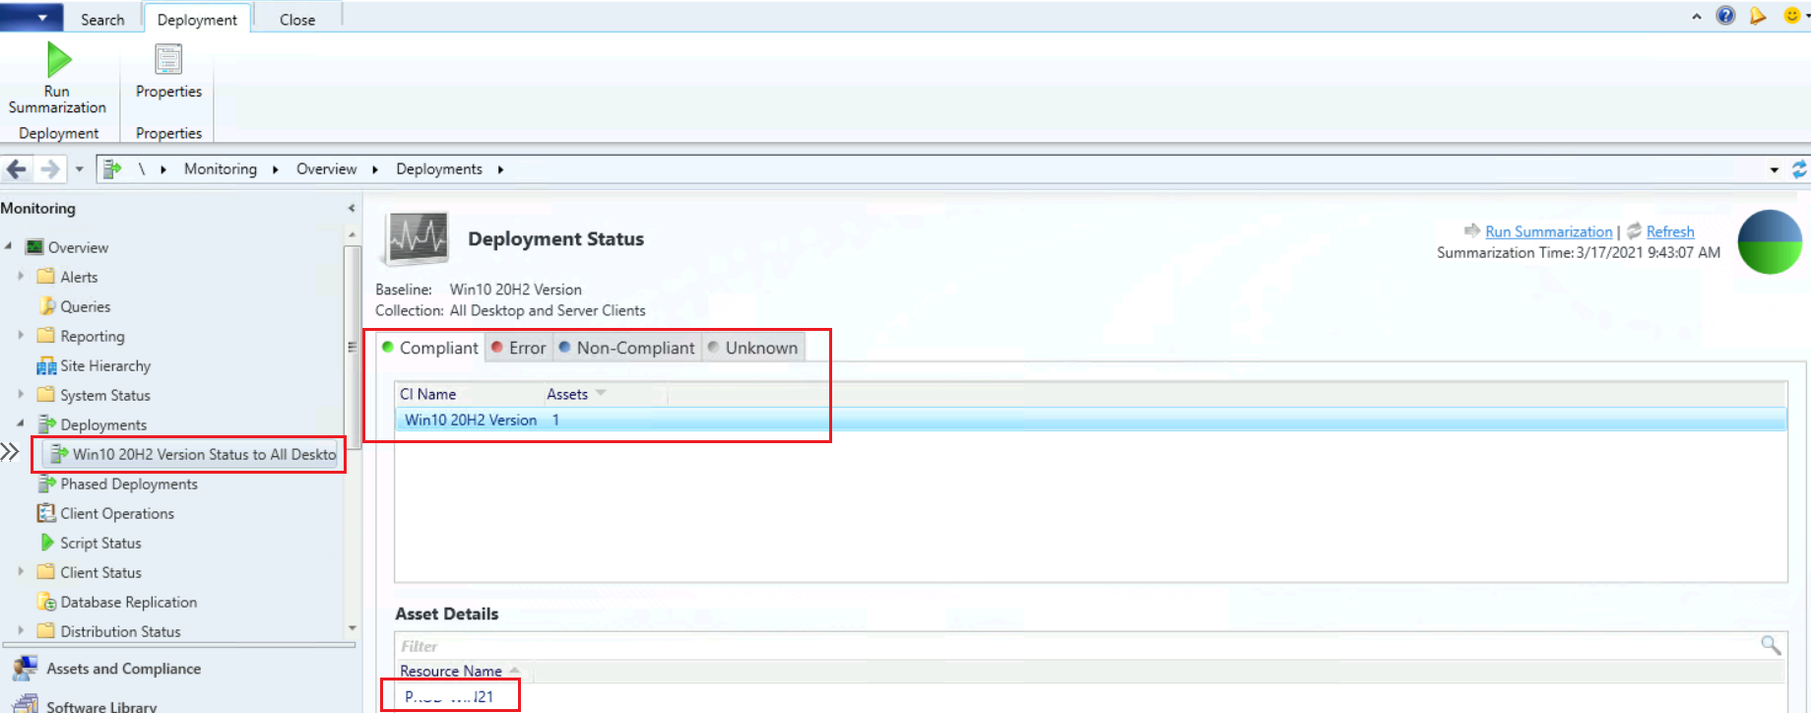Image resolution: width=1811 pixels, height=713 pixels.
Task: Open the Phased Deployments node
Action: click(x=128, y=484)
